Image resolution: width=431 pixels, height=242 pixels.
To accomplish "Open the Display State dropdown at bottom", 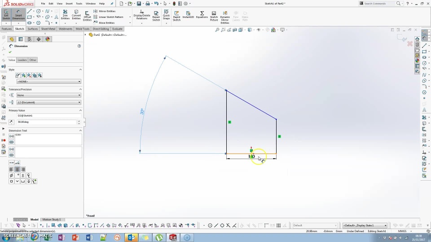I will tap(365, 225).
